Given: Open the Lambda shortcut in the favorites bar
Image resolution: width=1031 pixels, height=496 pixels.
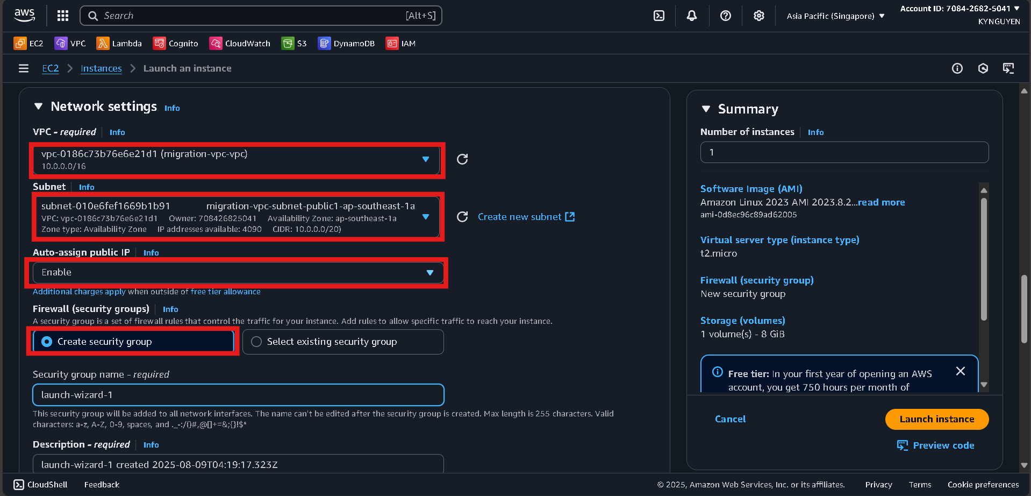Looking at the screenshot, I should (x=119, y=43).
